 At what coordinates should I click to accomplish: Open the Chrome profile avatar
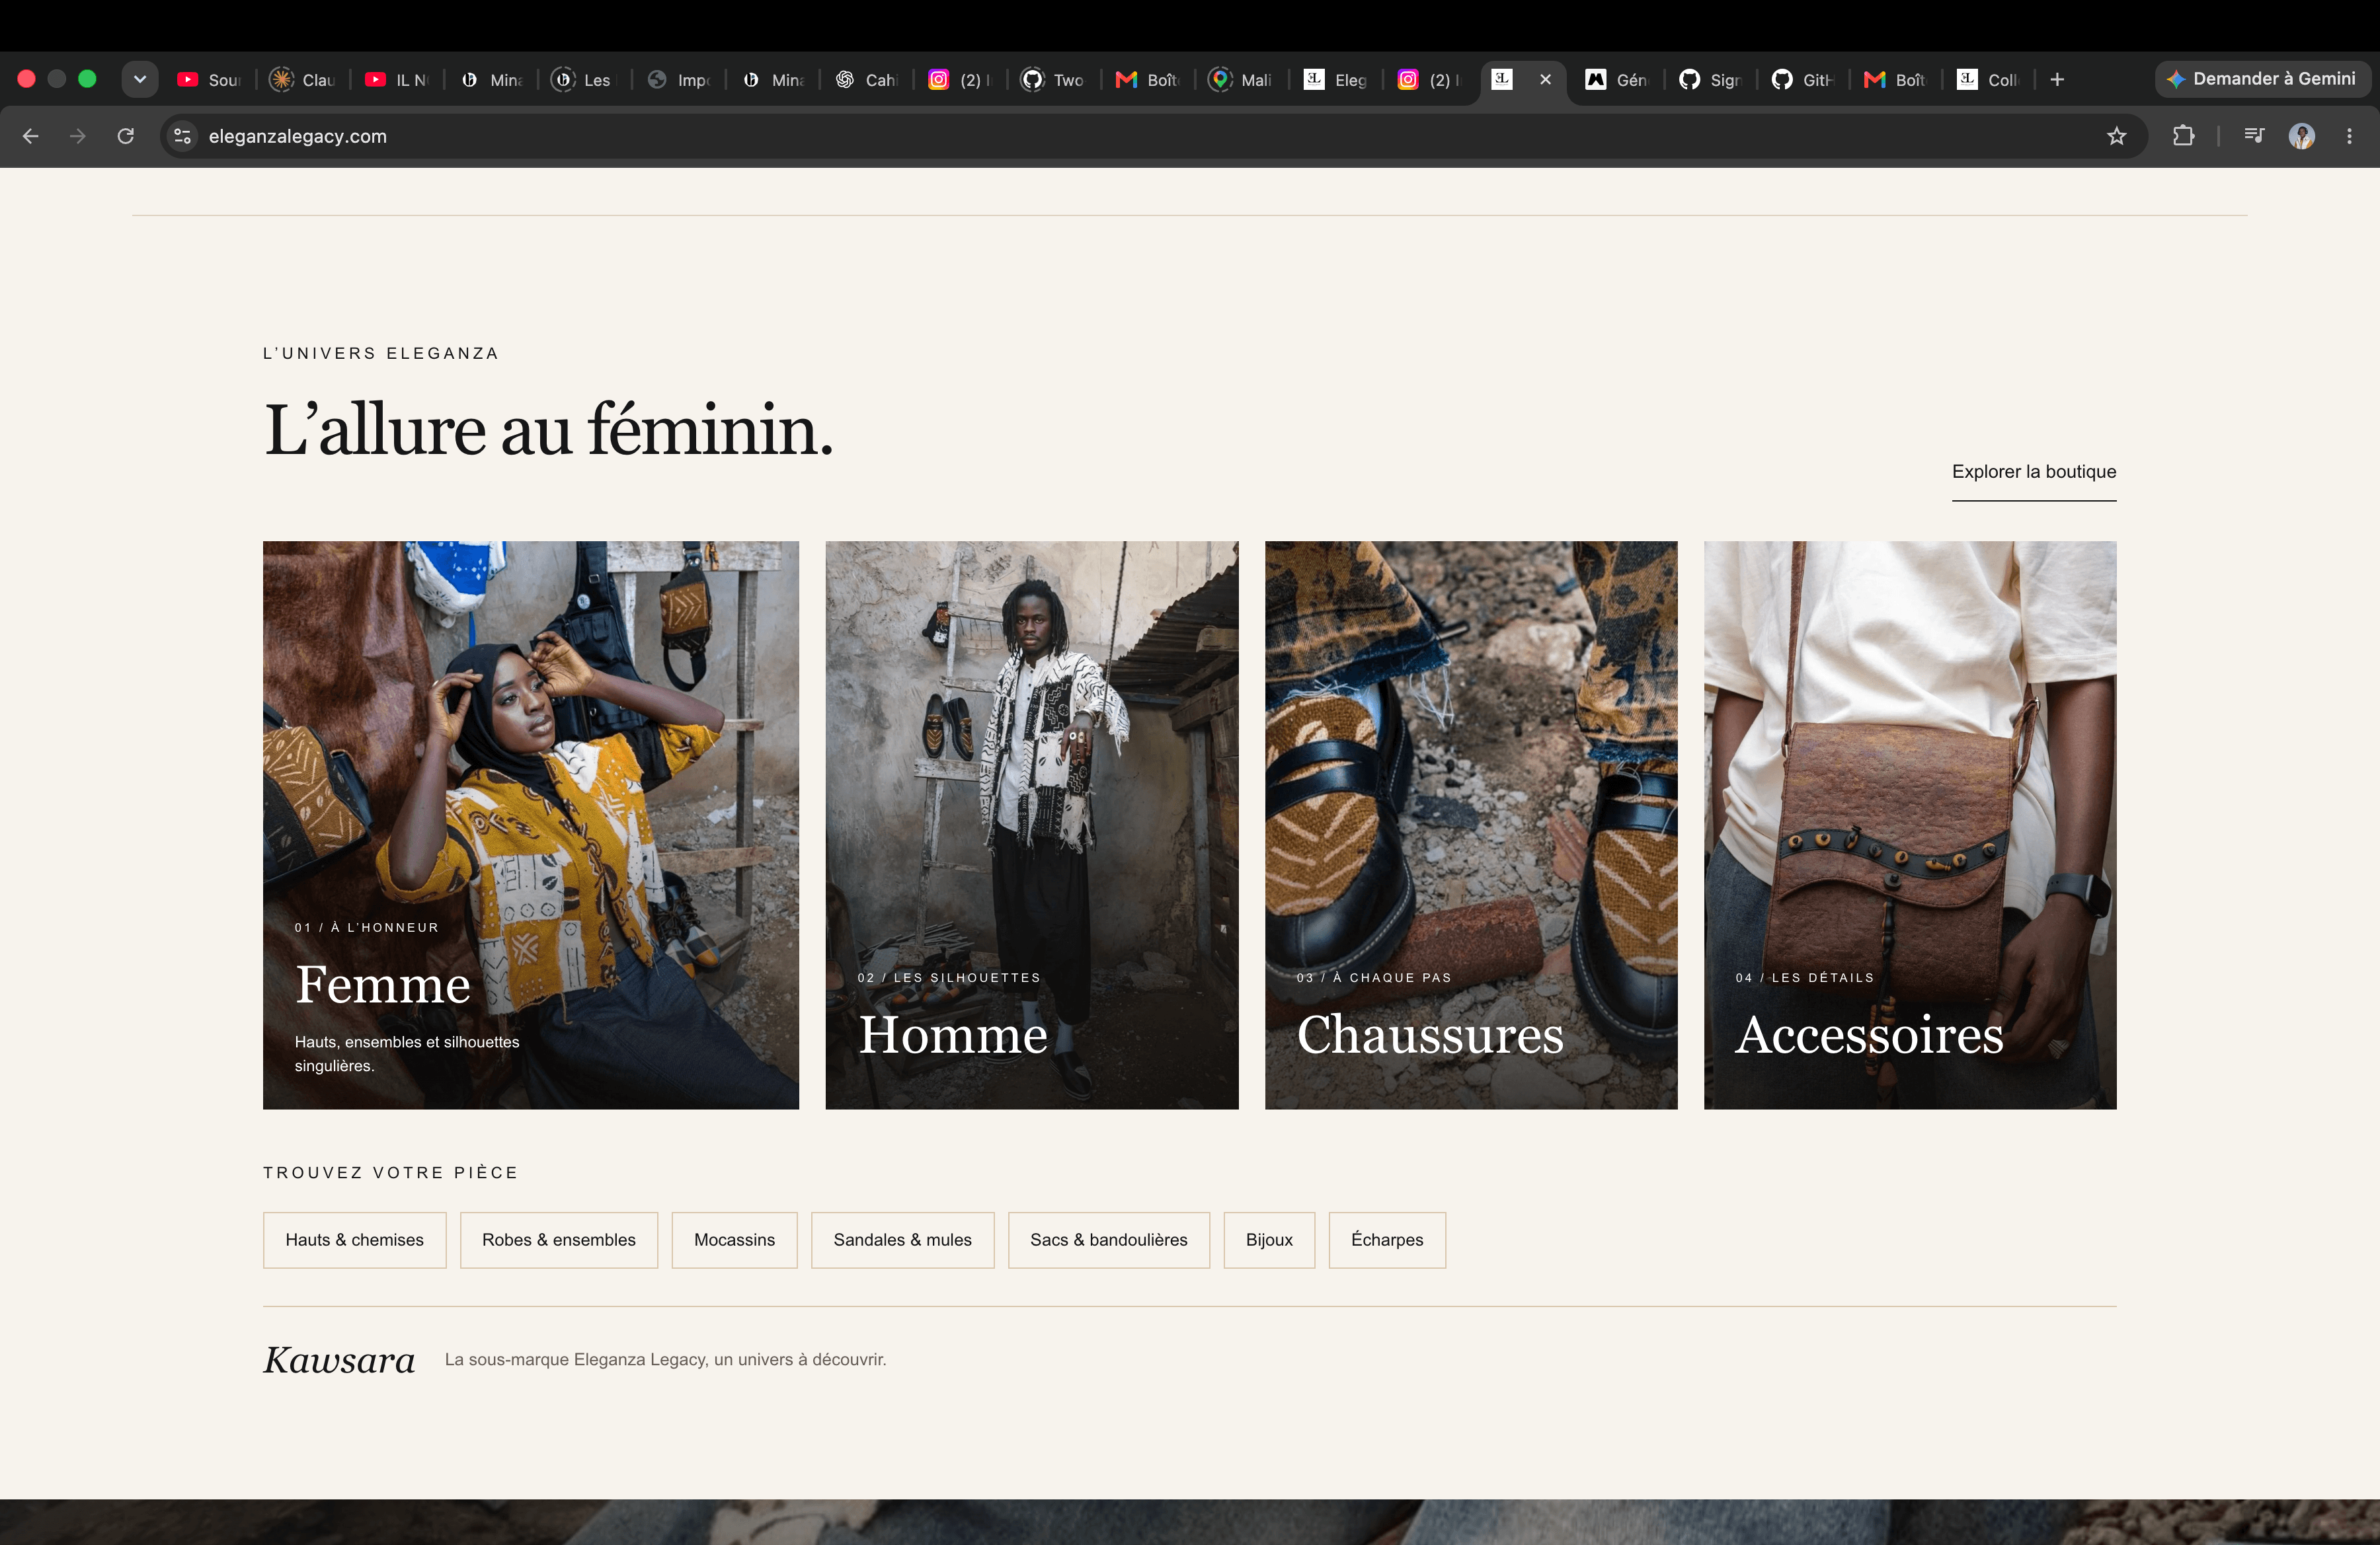[x=2301, y=136]
